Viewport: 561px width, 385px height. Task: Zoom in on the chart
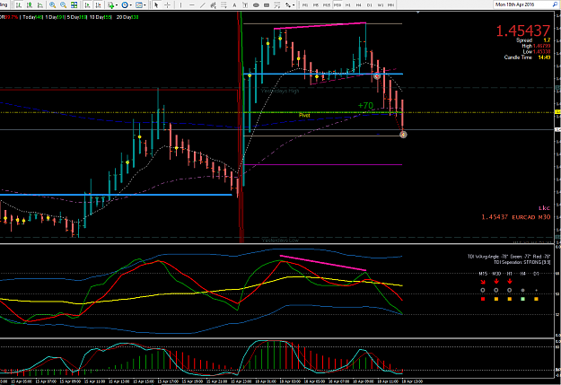pyautogui.click(x=53, y=5)
